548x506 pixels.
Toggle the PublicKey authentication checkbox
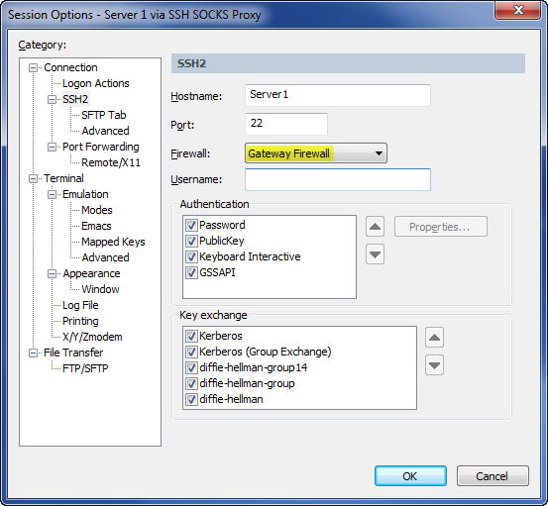tap(191, 241)
